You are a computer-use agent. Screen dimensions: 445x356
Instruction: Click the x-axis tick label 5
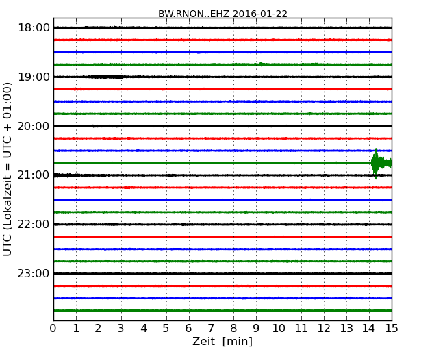pyautogui.click(x=166, y=328)
